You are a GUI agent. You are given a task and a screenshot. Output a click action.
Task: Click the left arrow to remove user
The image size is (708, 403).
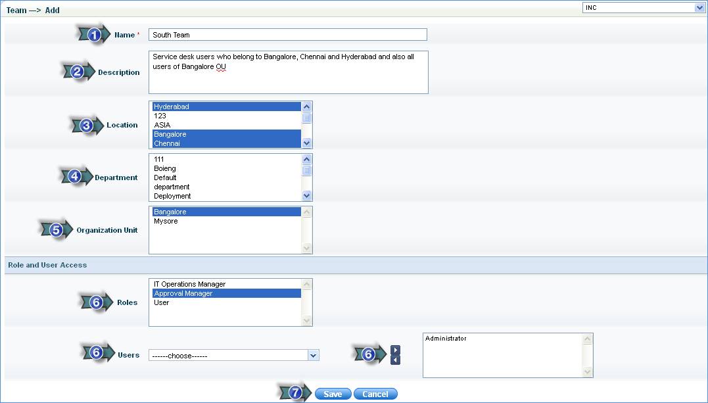[395, 360]
